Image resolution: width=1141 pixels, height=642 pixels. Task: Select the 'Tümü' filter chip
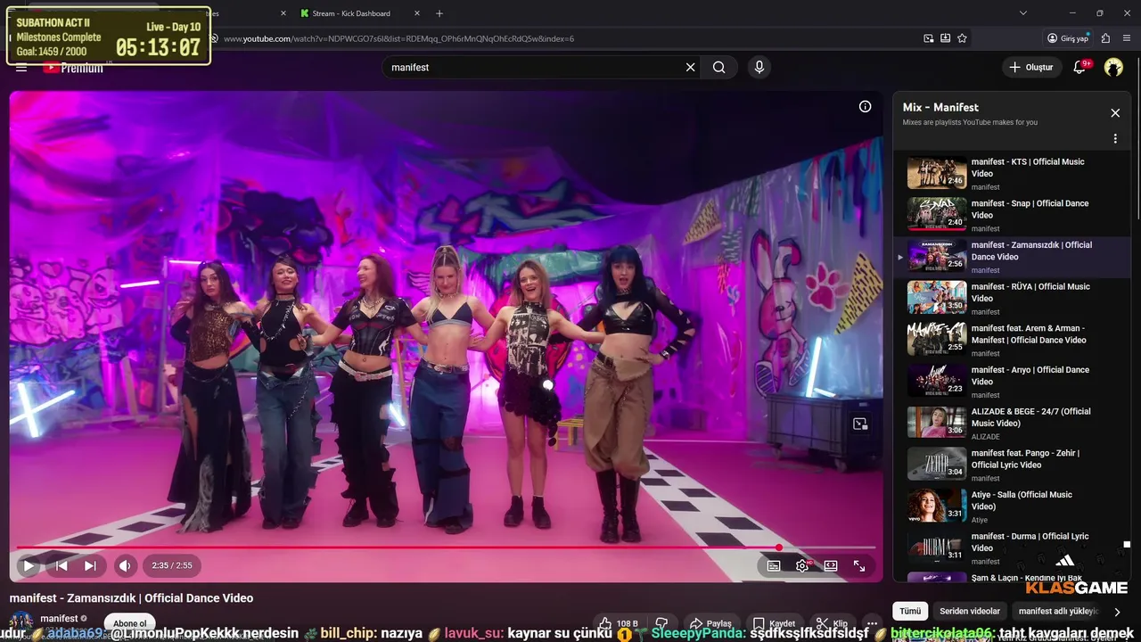910,612
